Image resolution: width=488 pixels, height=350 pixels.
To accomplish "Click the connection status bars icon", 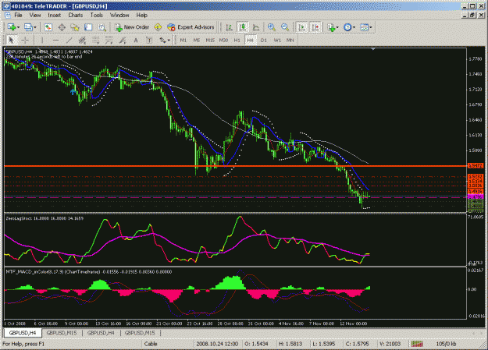I will (x=417, y=344).
